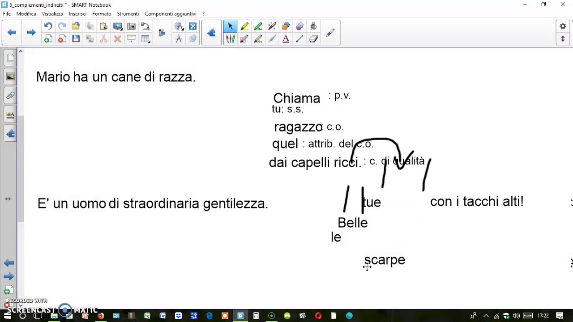Open the help menu marked with a question mark
Screen dimensions: 573x322
point(203,14)
